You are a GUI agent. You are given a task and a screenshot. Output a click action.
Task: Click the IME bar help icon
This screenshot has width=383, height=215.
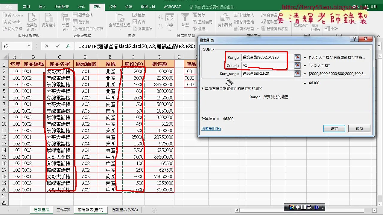pos(316,207)
